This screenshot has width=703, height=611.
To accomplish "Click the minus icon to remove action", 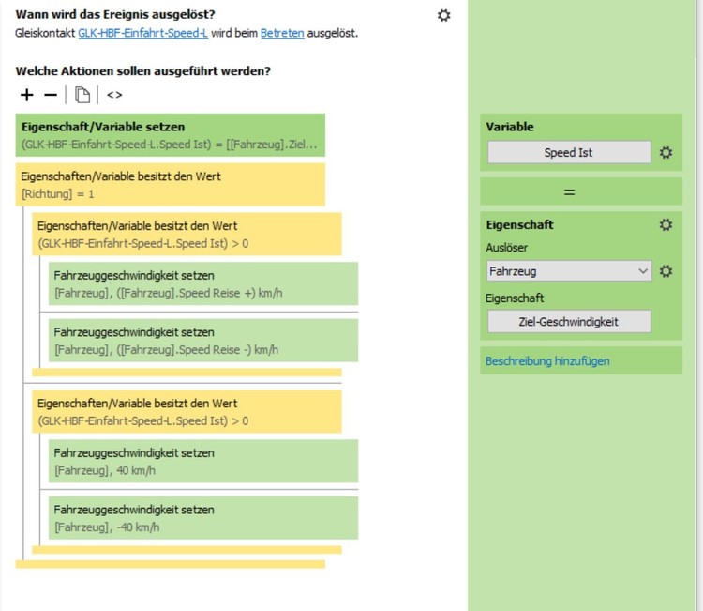I will tap(51, 95).
